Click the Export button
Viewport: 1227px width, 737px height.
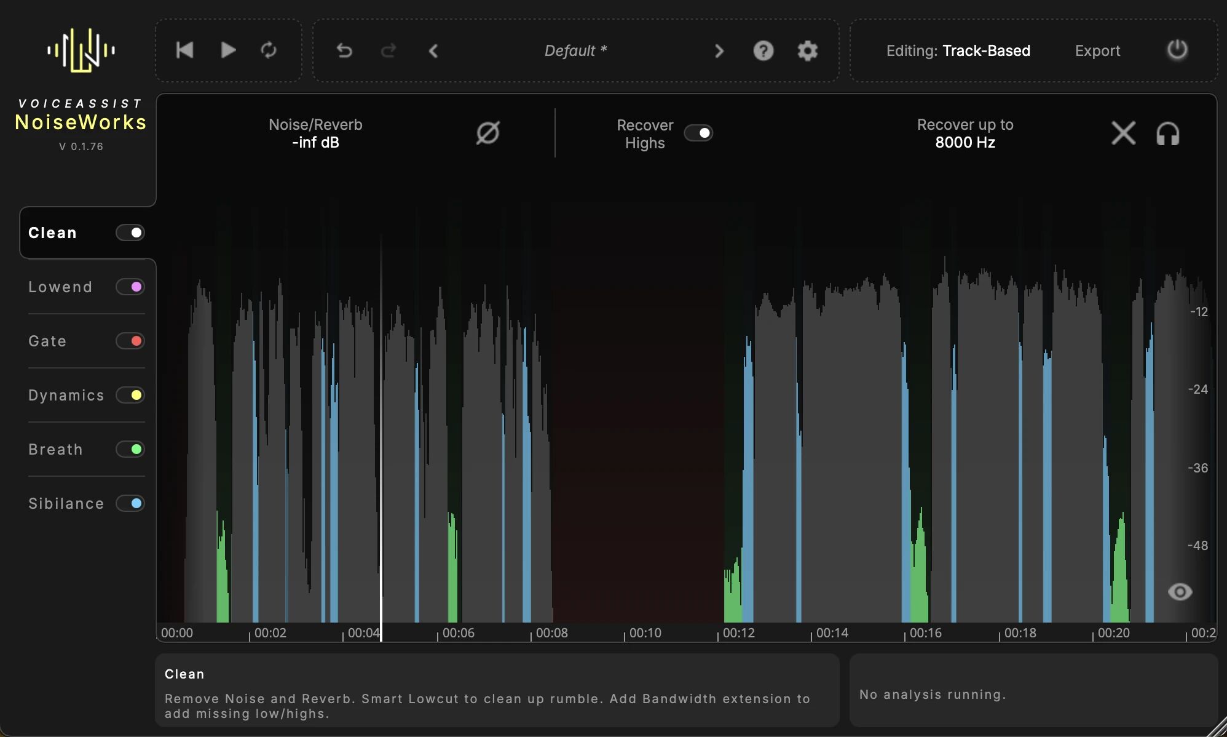tap(1097, 50)
